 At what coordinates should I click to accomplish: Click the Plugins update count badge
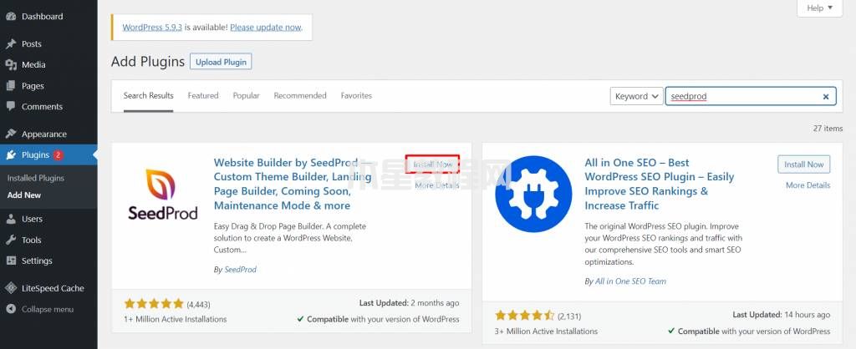point(58,154)
